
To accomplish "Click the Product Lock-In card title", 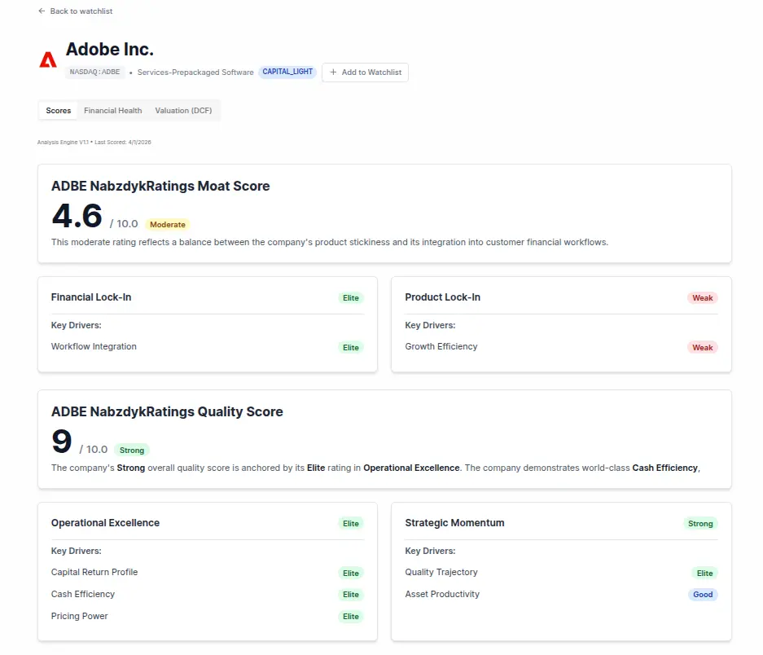I will click(443, 297).
